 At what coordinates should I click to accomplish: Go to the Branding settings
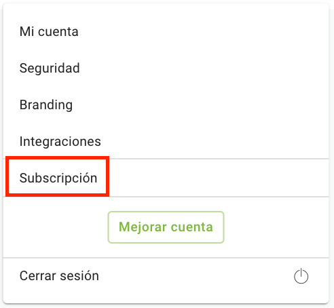(x=166, y=104)
